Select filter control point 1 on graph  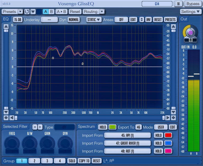(53, 58)
